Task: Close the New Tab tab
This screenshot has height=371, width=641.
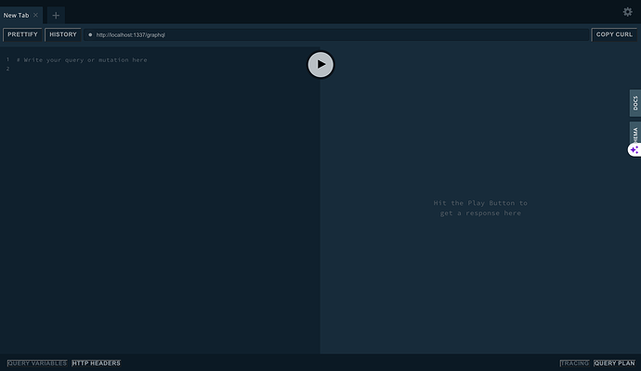Action: pyautogui.click(x=36, y=15)
